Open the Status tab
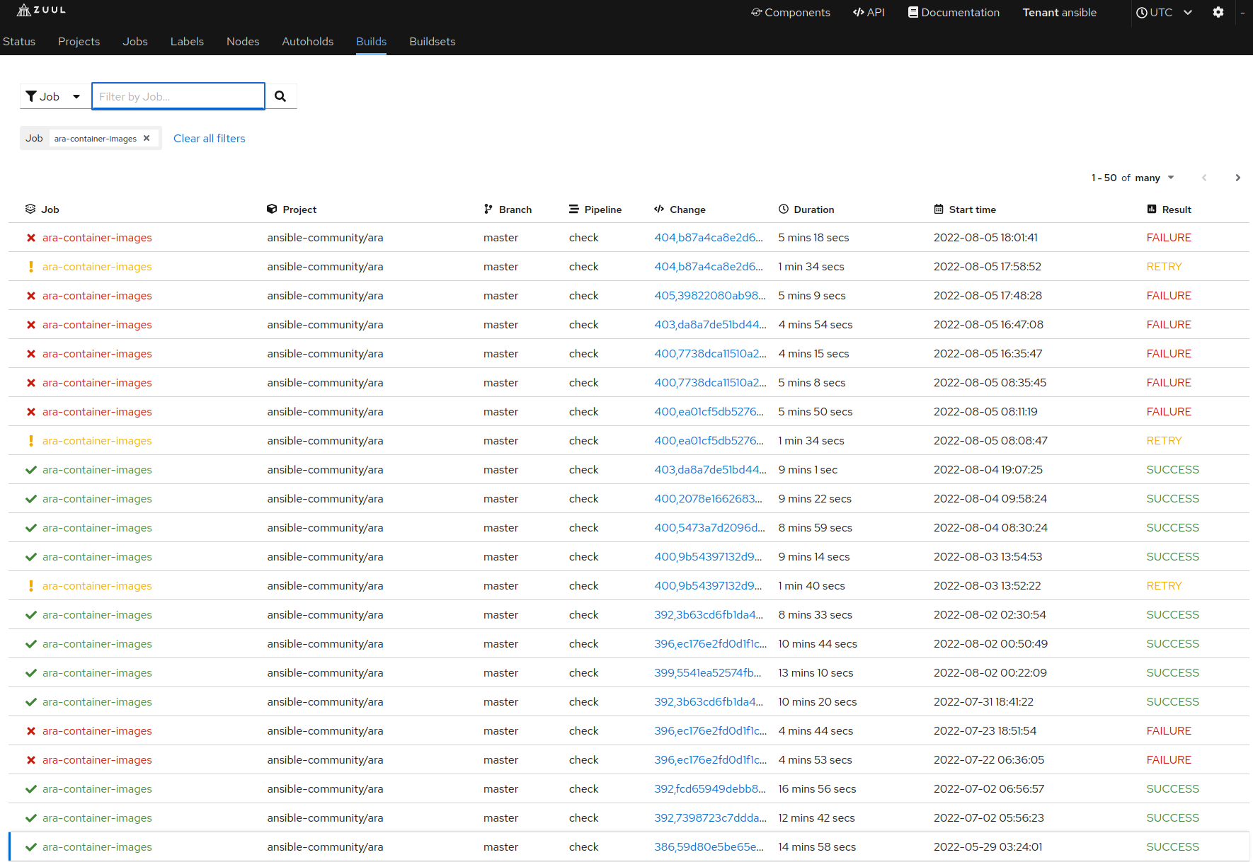 click(x=19, y=41)
